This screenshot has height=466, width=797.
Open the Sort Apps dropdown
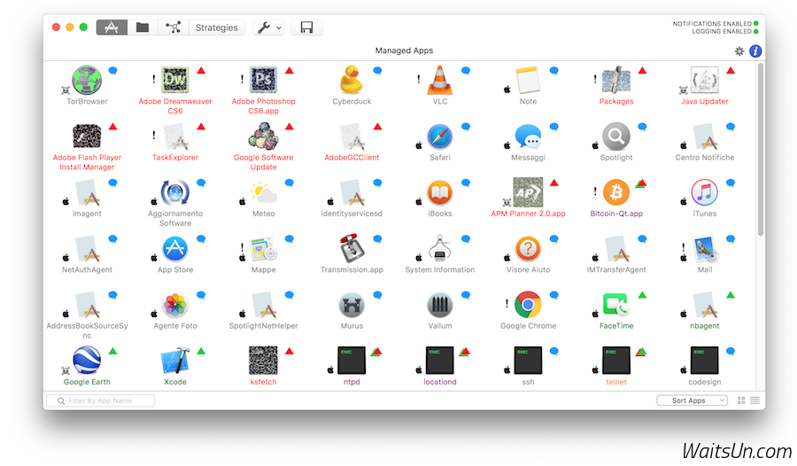point(693,400)
